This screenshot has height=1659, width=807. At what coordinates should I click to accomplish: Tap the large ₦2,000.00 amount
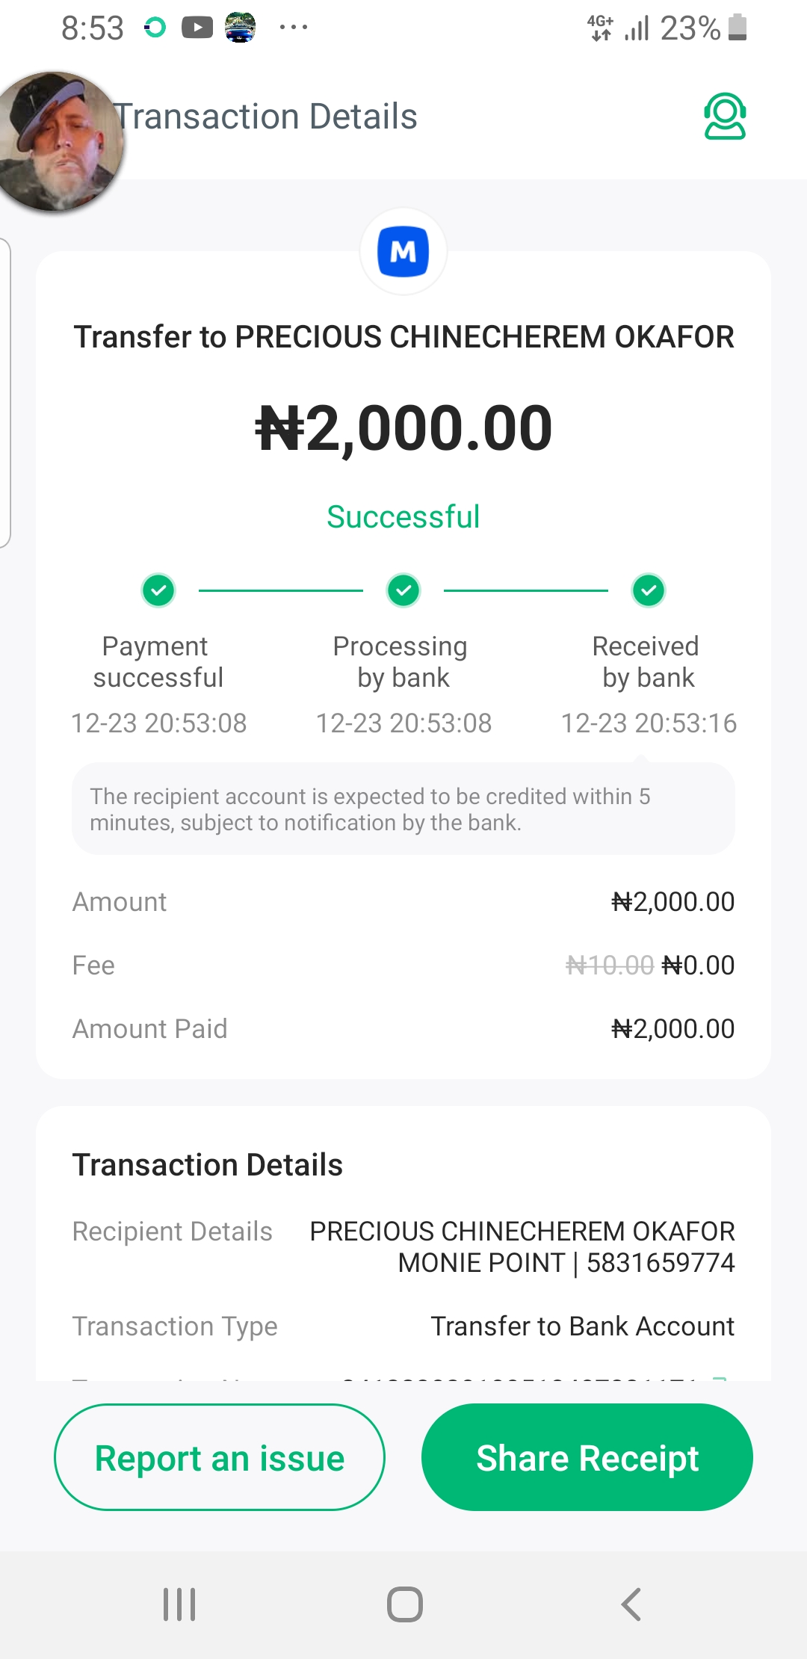(x=403, y=428)
